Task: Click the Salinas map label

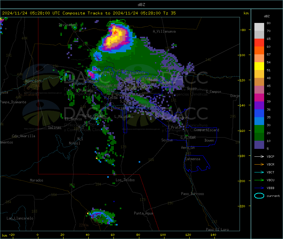Action: pos(54,128)
